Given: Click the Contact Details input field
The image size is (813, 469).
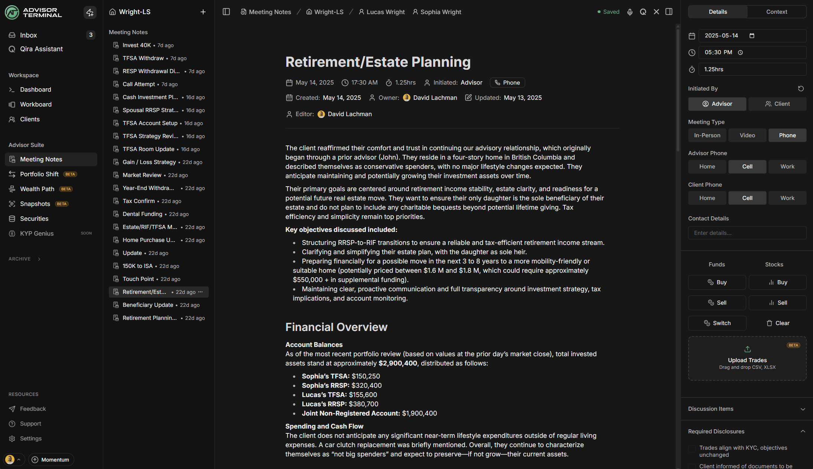Looking at the screenshot, I should (747, 233).
